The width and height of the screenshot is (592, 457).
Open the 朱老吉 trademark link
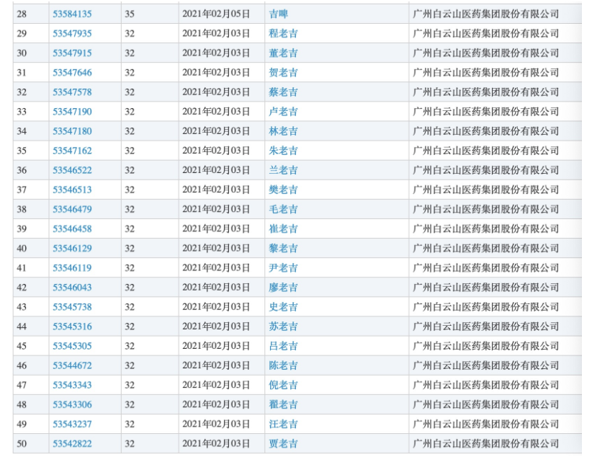tap(283, 150)
